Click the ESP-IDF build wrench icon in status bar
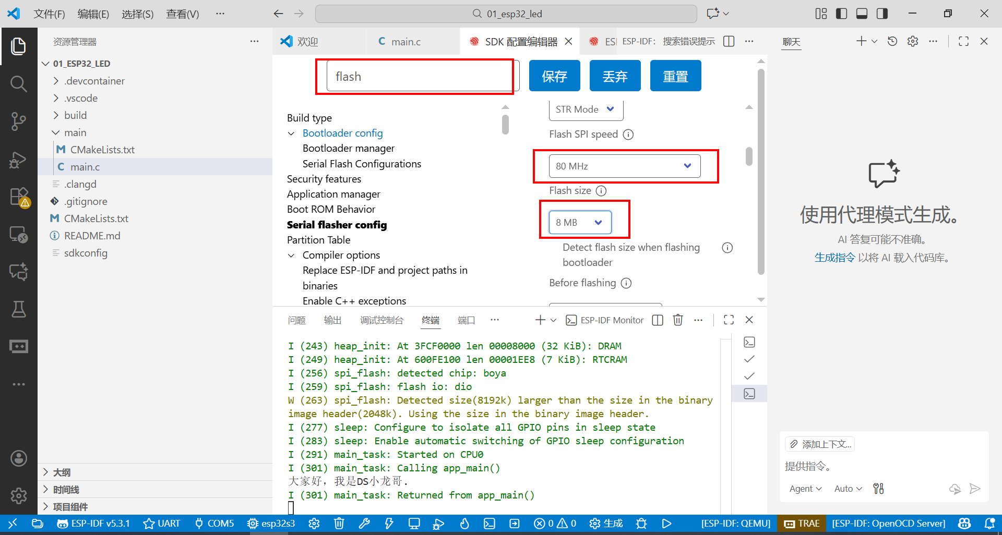1002x535 pixels. [x=364, y=524]
